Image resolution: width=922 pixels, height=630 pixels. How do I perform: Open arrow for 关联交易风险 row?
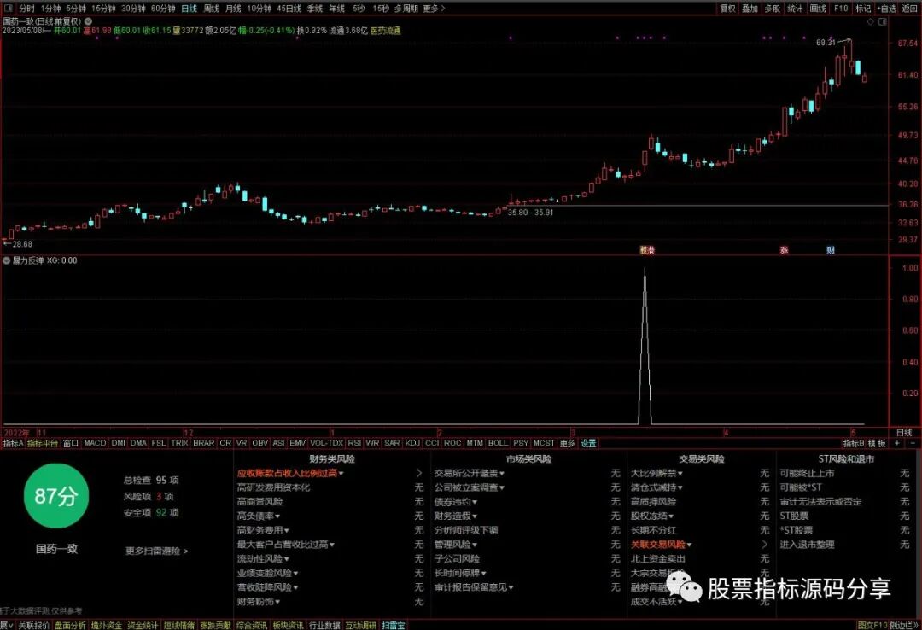click(764, 545)
